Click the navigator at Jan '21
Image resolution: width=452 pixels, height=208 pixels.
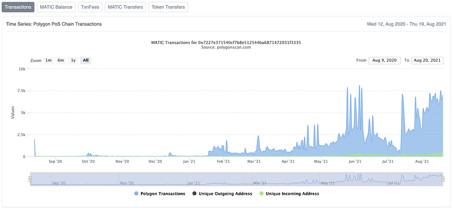point(193,183)
